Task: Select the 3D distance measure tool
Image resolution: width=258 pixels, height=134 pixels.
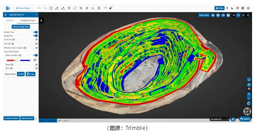Action: [63, 8]
